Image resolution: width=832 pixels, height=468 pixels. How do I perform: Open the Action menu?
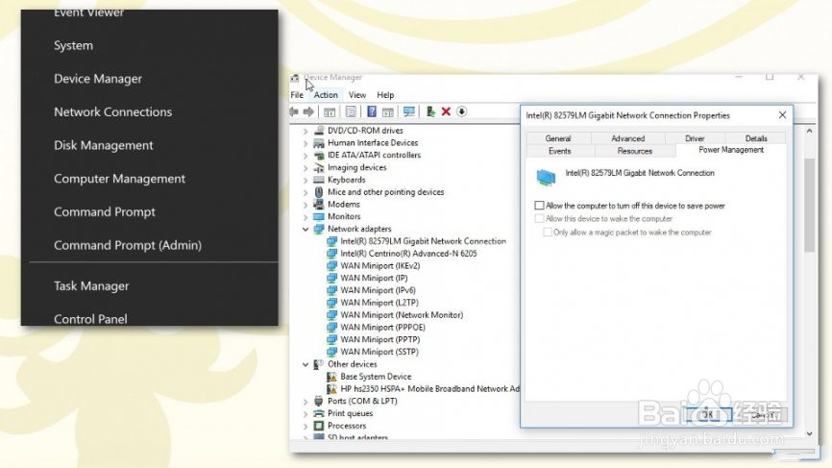click(326, 95)
